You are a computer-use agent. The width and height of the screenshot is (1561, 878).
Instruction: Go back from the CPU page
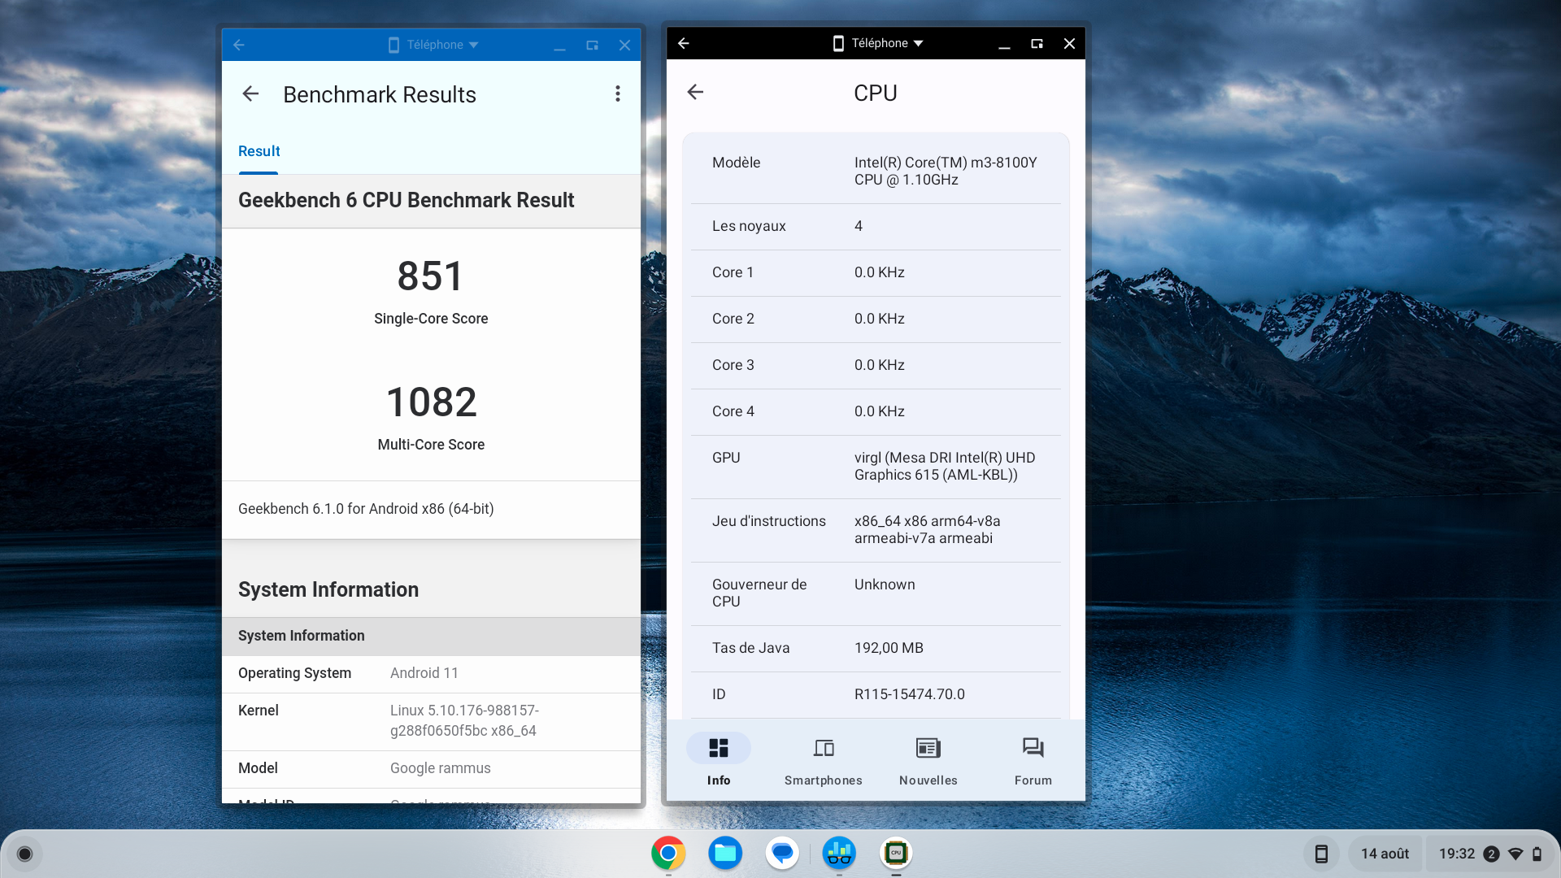click(695, 92)
